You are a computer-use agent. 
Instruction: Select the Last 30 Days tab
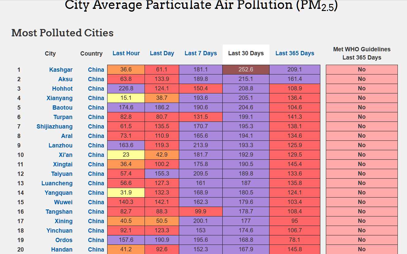[246, 53]
